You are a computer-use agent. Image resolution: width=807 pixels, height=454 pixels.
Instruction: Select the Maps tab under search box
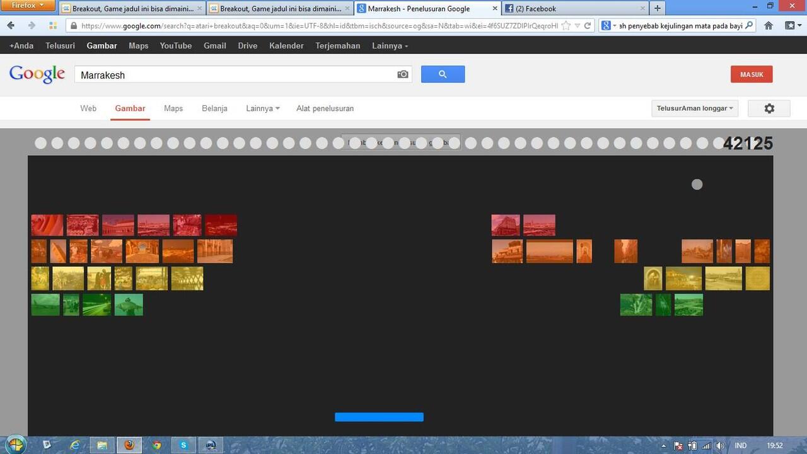[173, 108]
